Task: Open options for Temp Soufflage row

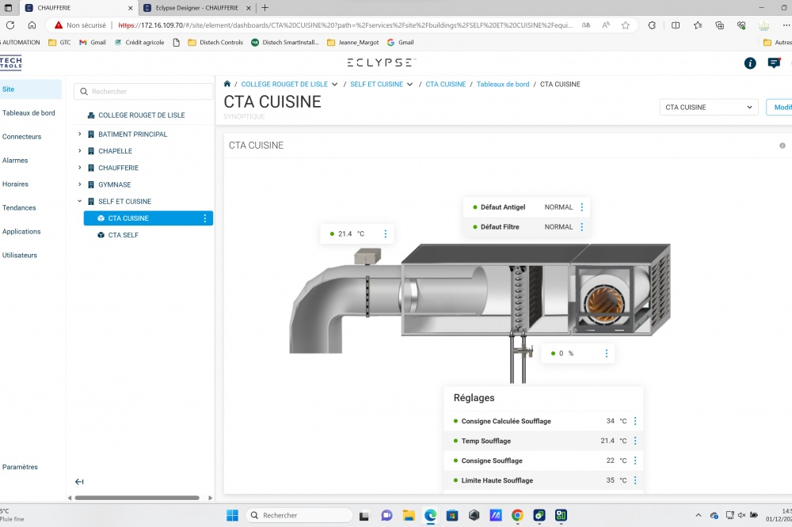Action: tap(635, 441)
